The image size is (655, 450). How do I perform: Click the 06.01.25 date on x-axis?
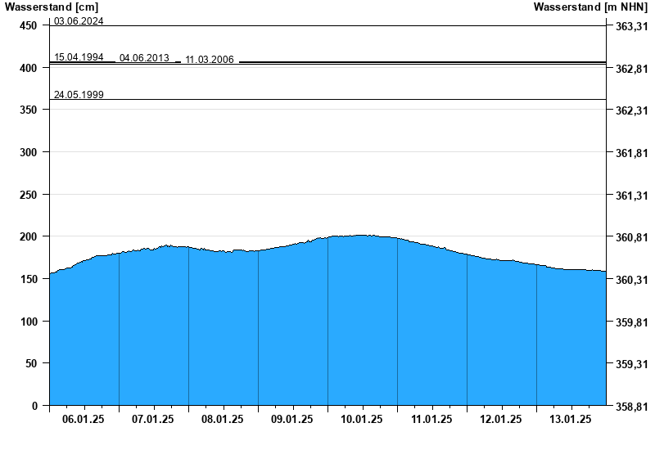pyautogui.click(x=84, y=419)
